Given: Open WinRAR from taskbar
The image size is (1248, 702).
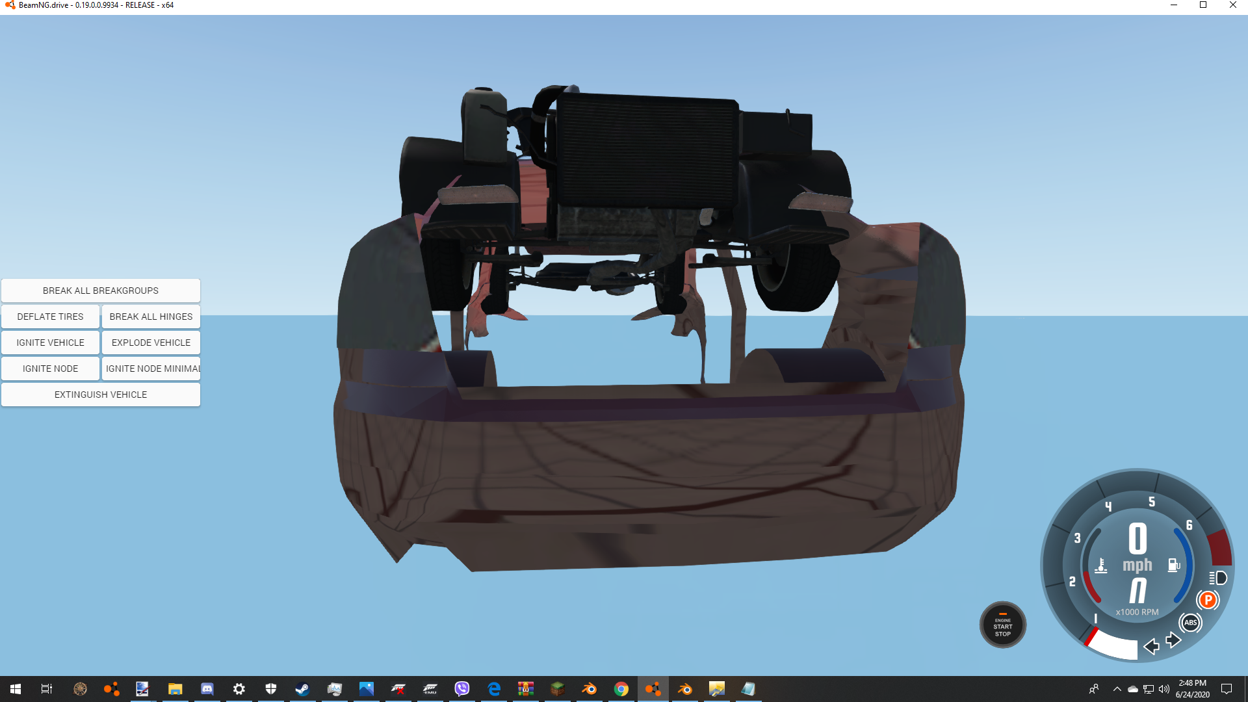Looking at the screenshot, I should pyautogui.click(x=526, y=689).
